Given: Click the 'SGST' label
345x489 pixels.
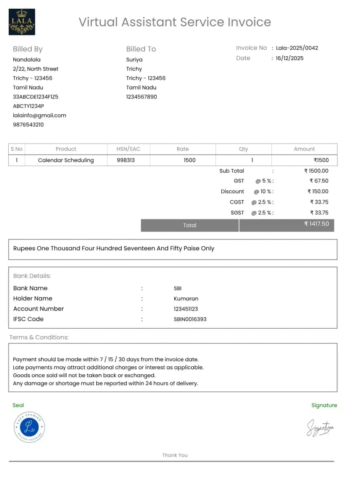Looking at the screenshot, I should click(237, 213).
